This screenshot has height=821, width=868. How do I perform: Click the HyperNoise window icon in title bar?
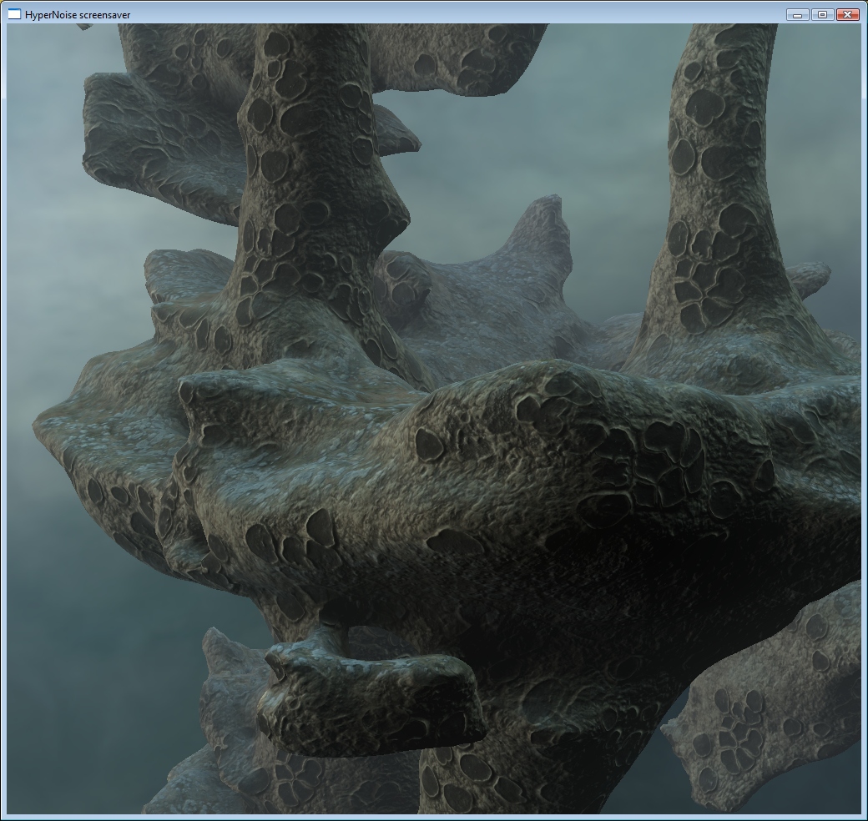tap(14, 14)
